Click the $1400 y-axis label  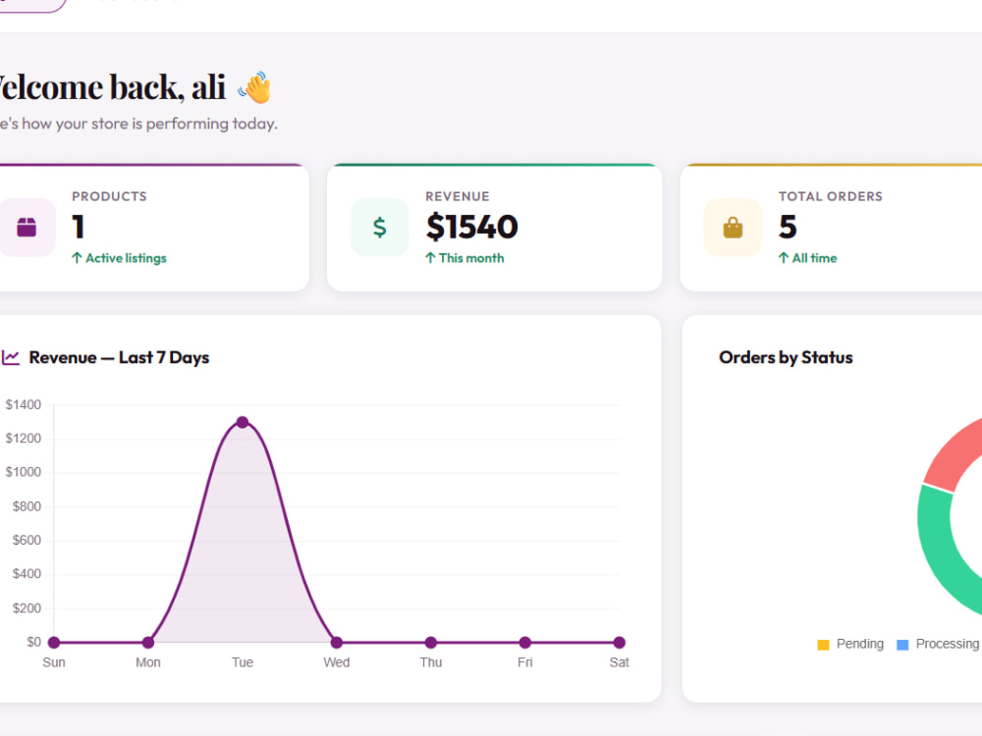point(24,405)
